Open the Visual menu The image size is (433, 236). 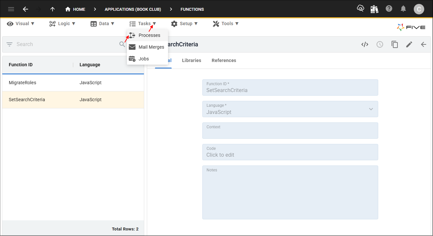coord(21,24)
